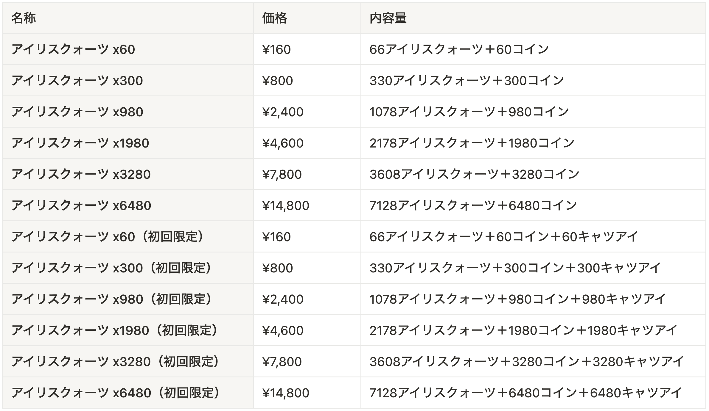
Task: Click the アイリスクォーツ x980（初回限定） cell
Action: (112, 299)
